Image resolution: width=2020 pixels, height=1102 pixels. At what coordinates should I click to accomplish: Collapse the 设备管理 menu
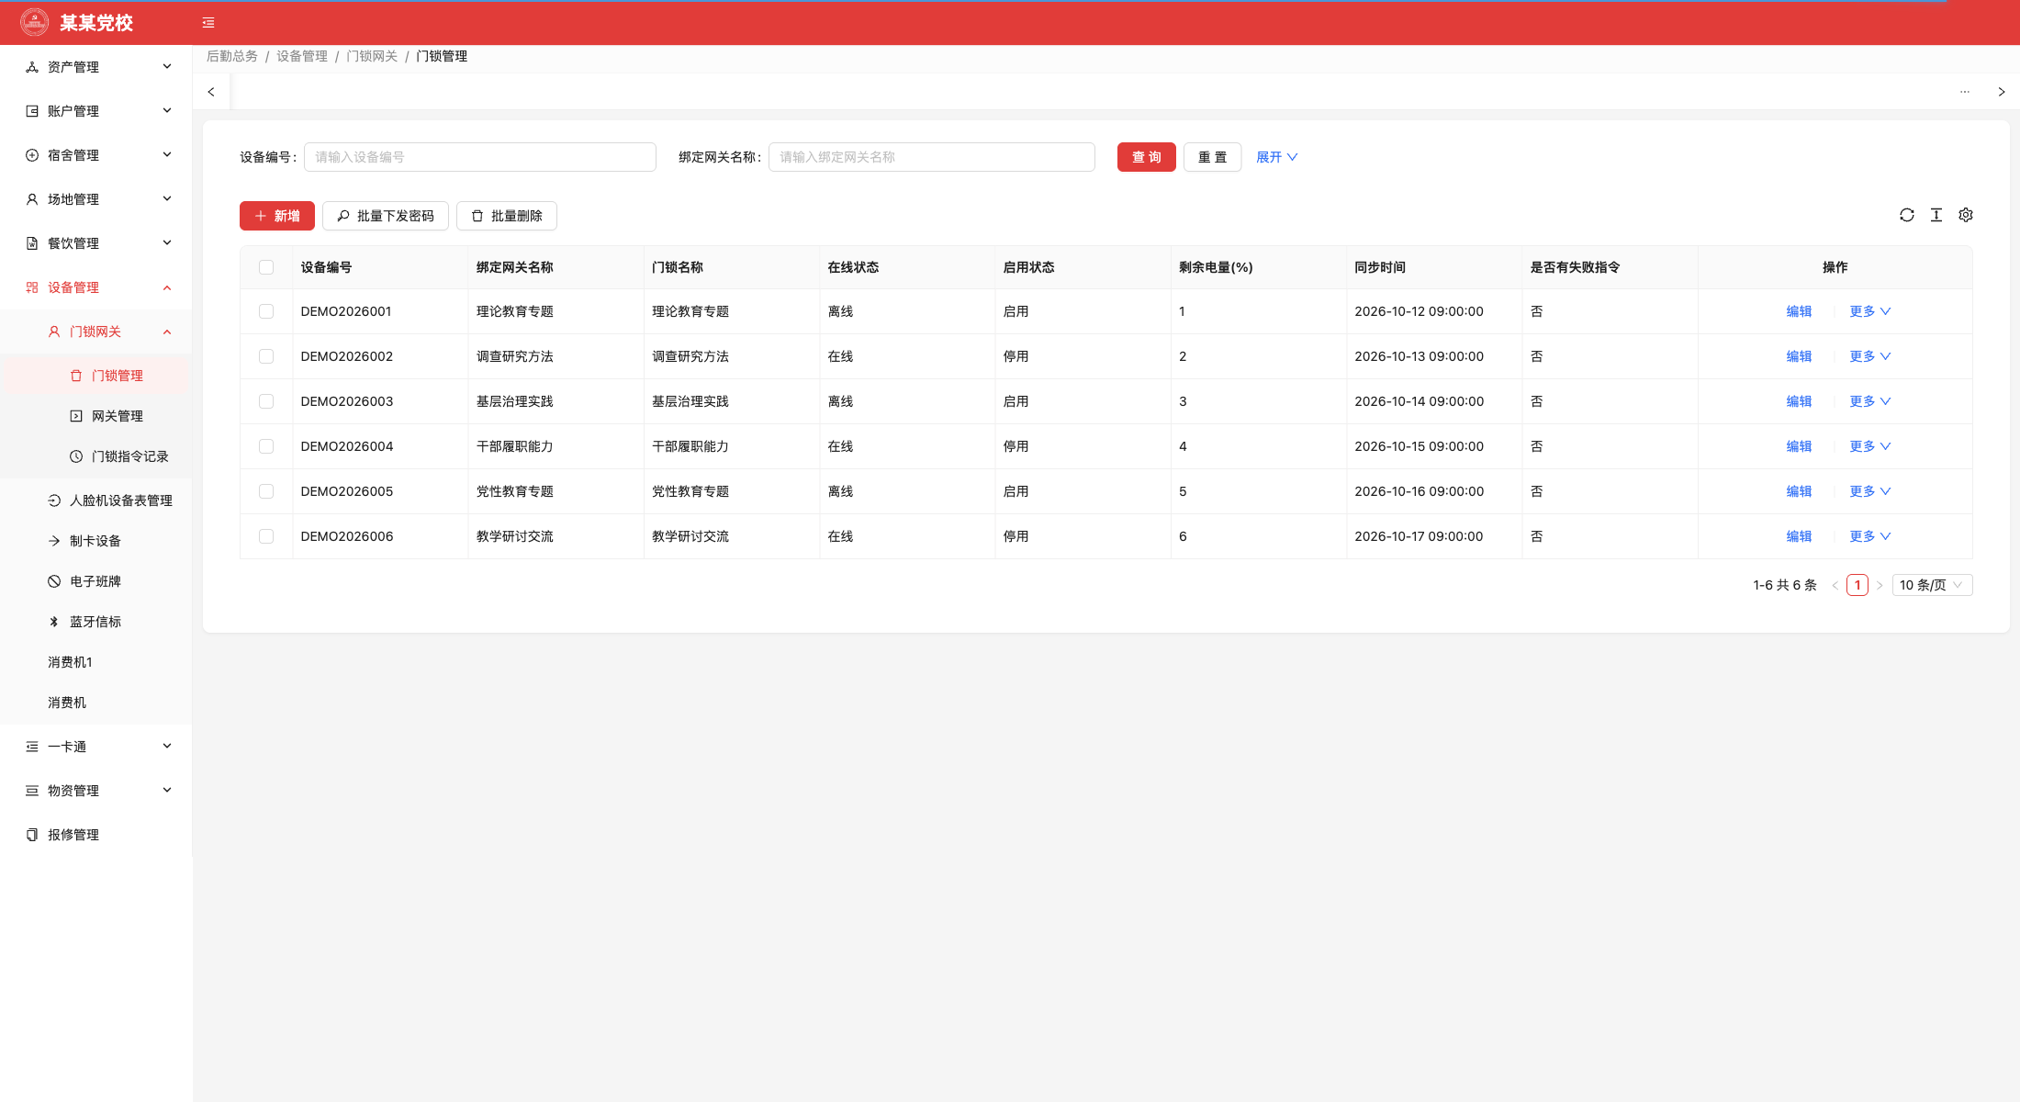coord(96,287)
